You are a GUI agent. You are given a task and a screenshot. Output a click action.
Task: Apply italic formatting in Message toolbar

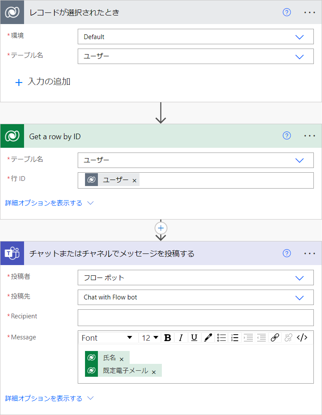tap(181, 338)
